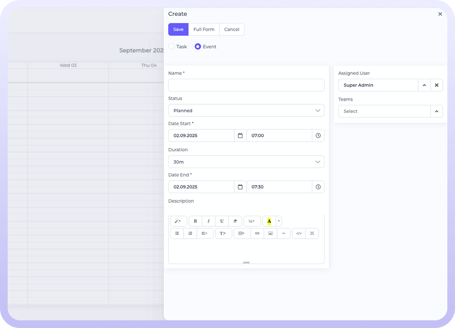Toggle bold formatting in Description editor
455x328 pixels.
195,221
